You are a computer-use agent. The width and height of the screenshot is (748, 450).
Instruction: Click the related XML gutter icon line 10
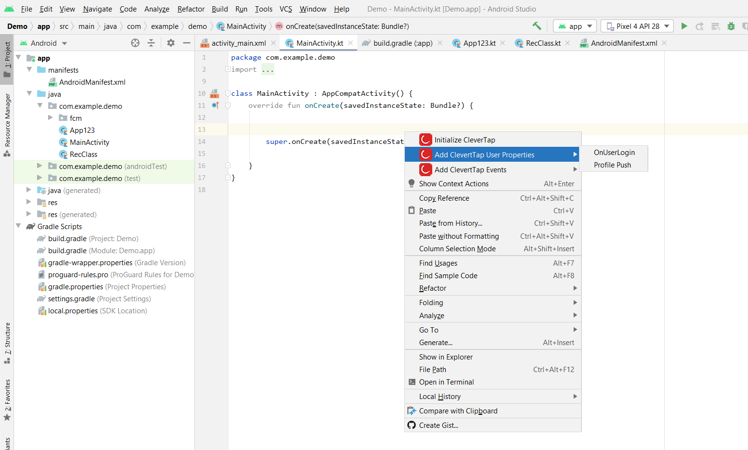pyautogui.click(x=215, y=93)
